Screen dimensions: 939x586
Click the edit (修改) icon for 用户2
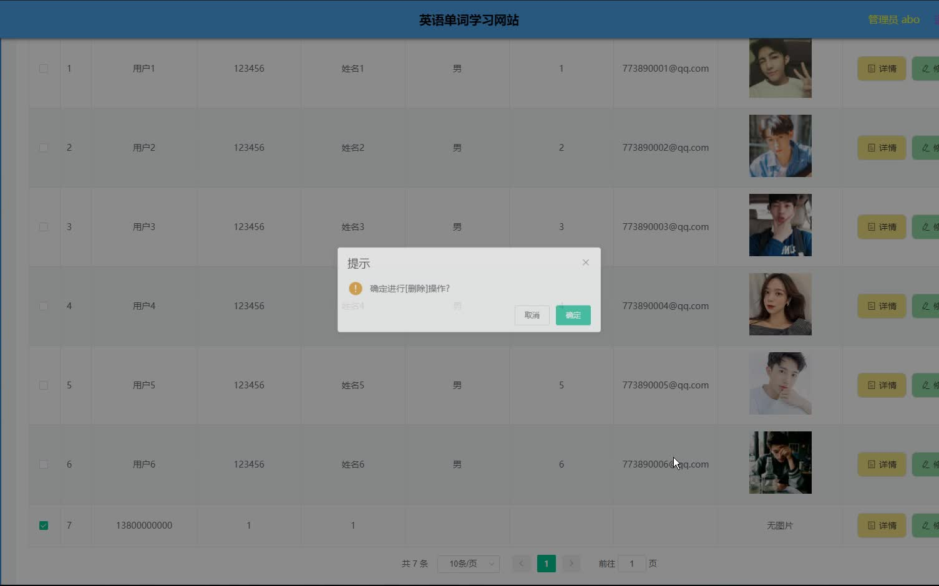(929, 147)
